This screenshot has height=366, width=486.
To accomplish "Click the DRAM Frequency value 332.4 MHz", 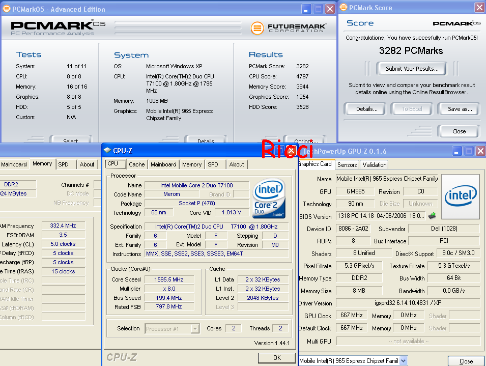I will click(63, 226).
